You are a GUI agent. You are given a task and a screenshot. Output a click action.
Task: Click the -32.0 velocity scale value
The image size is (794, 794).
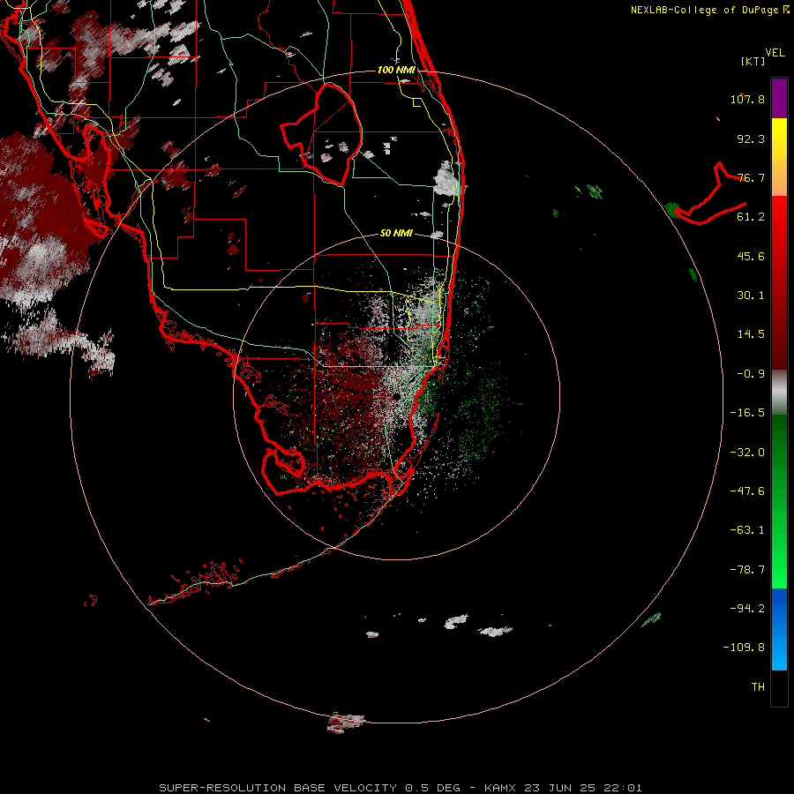coord(747,453)
